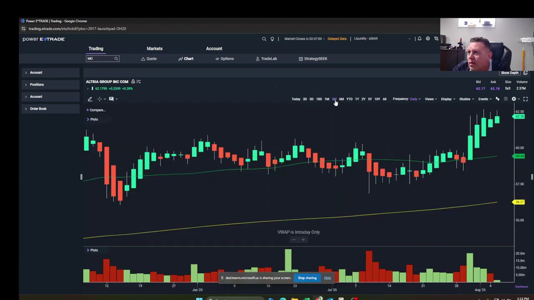Switch to the Chart view
Viewport: 534px width, 300px height.
186,59
